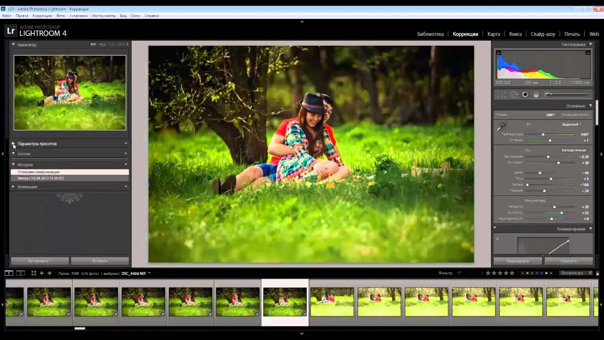The image size is (604, 340).
Task: Toggle filters switch at filmstrip end
Action: pos(597,273)
